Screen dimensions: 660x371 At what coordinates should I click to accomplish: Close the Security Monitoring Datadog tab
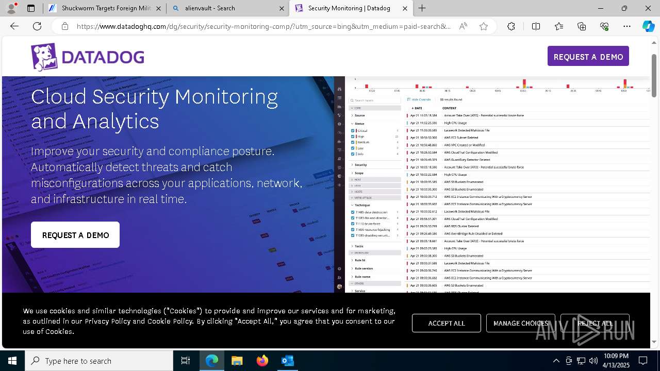[405, 8]
